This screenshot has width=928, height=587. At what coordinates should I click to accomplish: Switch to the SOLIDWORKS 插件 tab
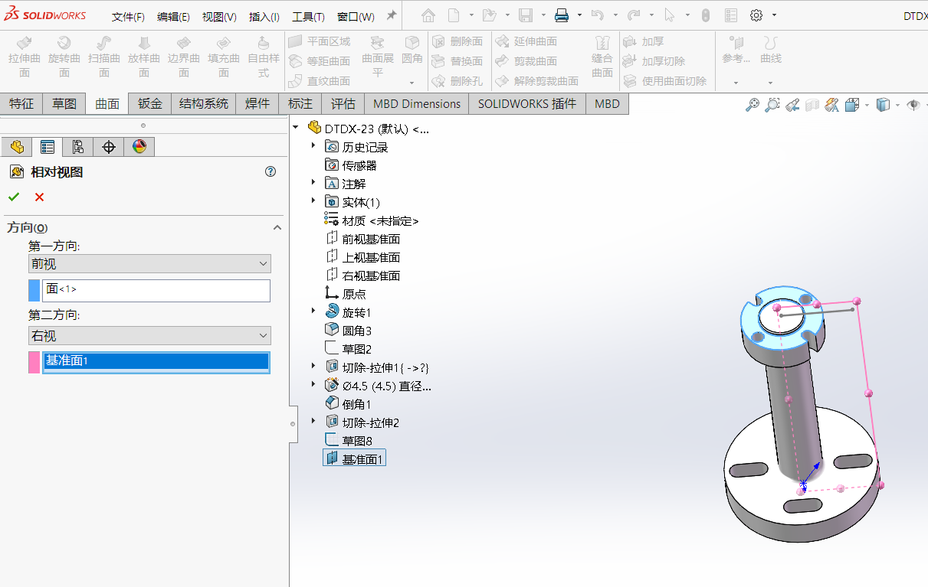[527, 104]
